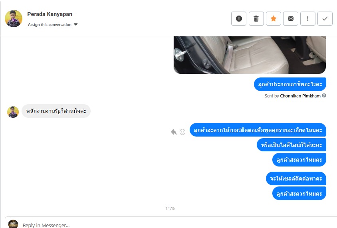Viewport: 337px width, 228px height.
Task: Open emoji reaction smiley icon
Action: point(182,132)
